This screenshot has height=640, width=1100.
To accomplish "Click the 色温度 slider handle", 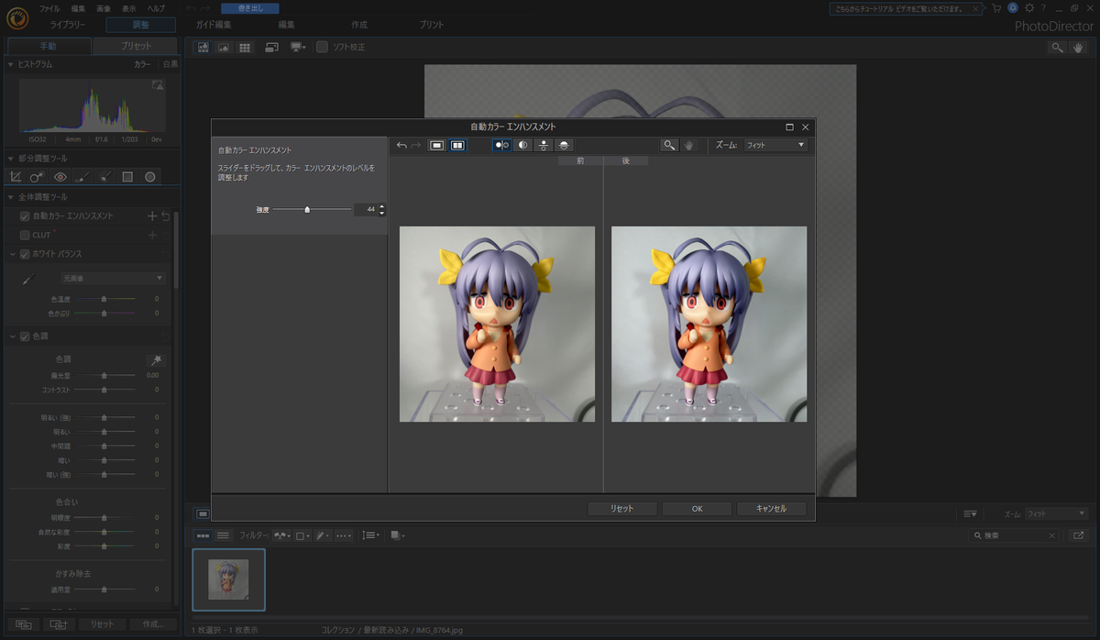I will click(x=104, y=299).
